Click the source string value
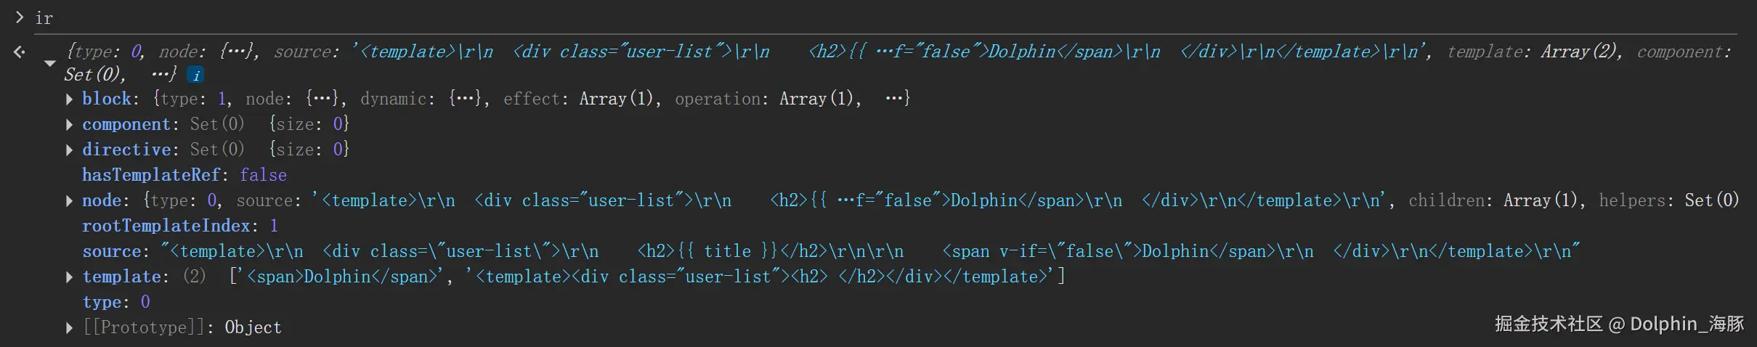This screenshot has height=347, width=1757. (870, 251)
